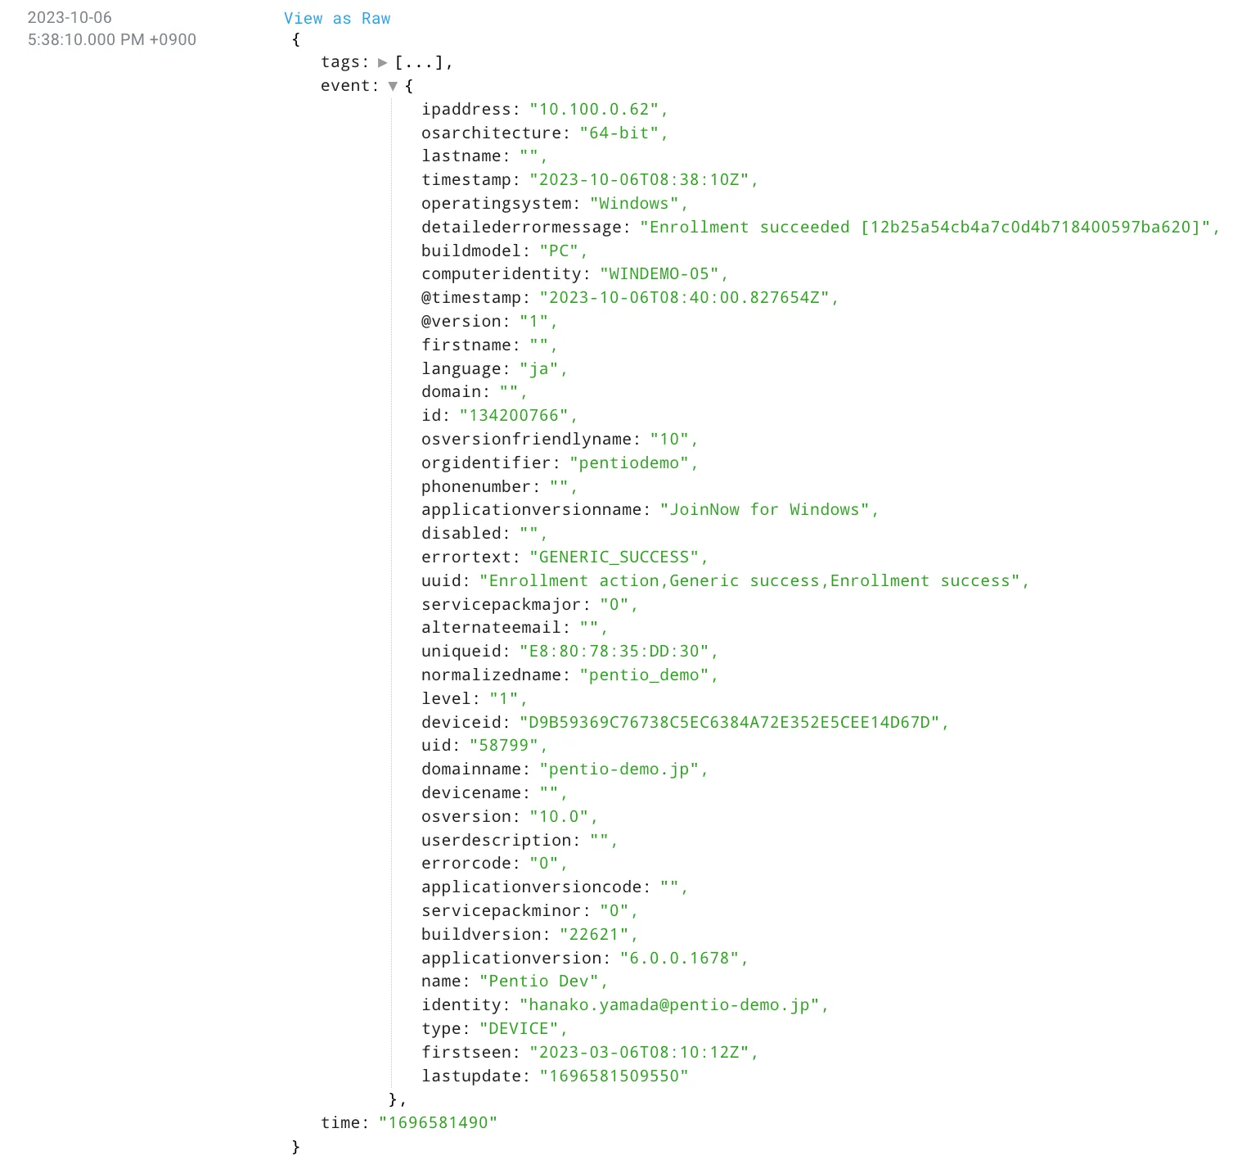Select the name value Pentio Dev

click(542, 982)
